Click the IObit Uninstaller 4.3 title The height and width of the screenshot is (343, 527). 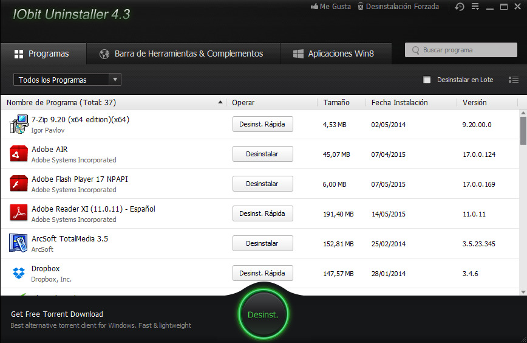pos(71,14)
